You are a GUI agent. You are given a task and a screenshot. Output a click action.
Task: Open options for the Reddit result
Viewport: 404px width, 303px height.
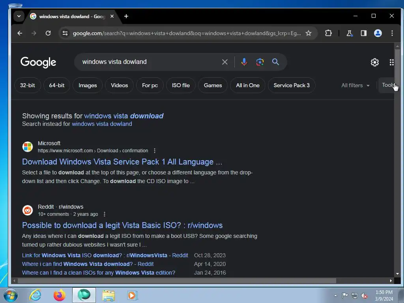tap(104, 214)
